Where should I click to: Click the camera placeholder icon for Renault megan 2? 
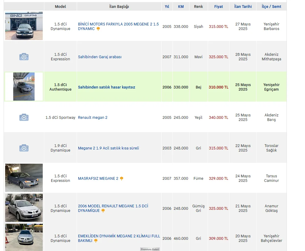click(24, 117)
